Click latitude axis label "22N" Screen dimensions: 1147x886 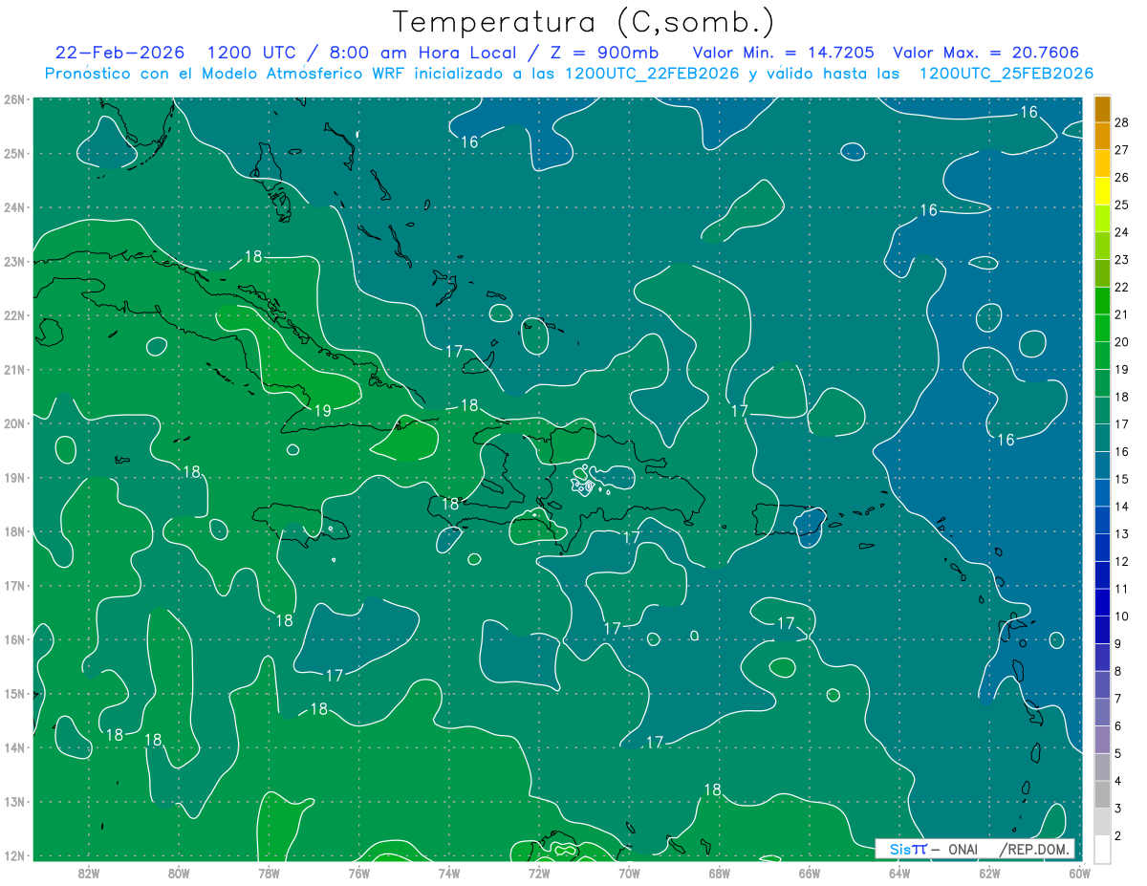pyautogui.click(x=13, y=315)
